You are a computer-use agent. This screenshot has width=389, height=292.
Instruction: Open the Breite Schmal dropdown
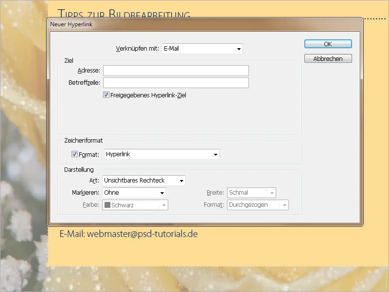point(251,193)
